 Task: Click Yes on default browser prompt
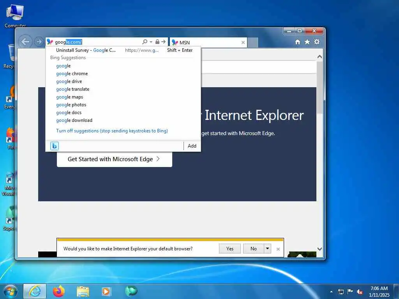coord(230,249)
